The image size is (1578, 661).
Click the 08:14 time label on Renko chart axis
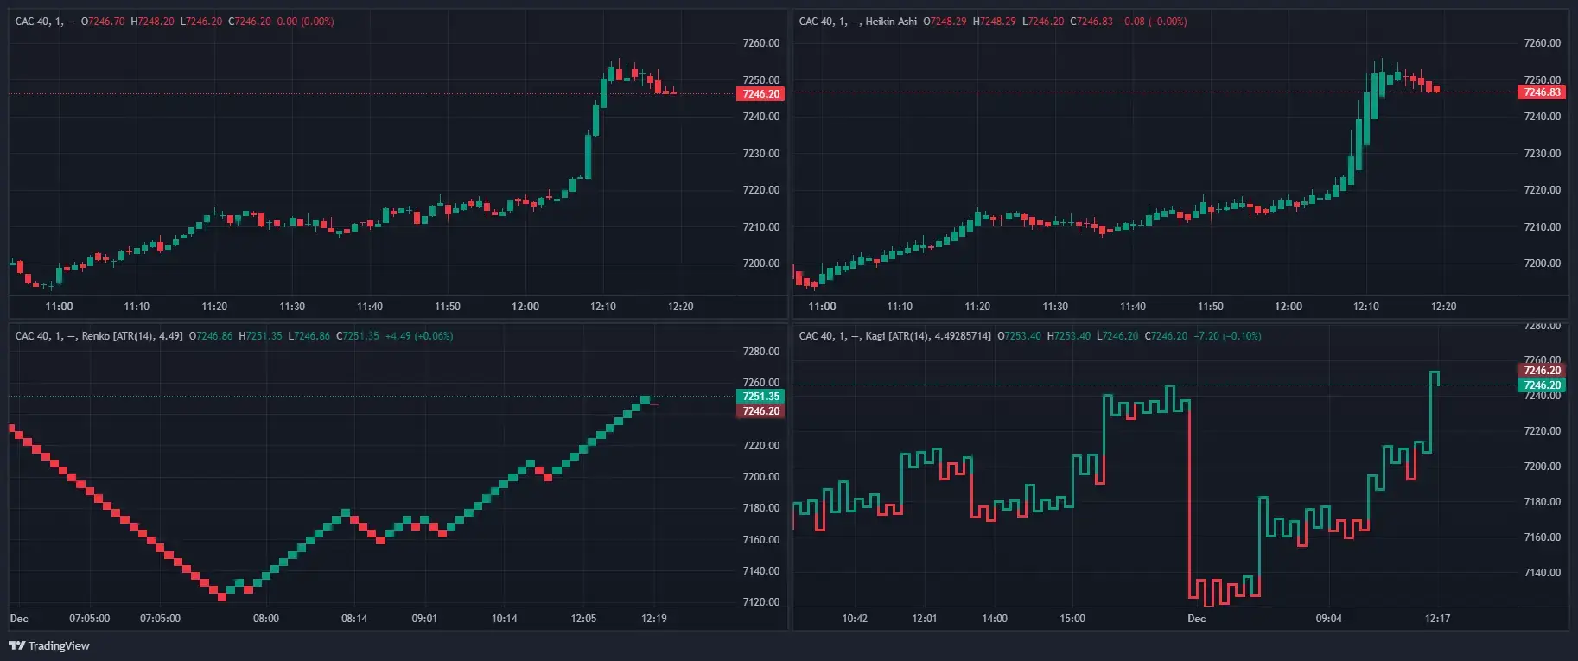click(x=354, y=619)
